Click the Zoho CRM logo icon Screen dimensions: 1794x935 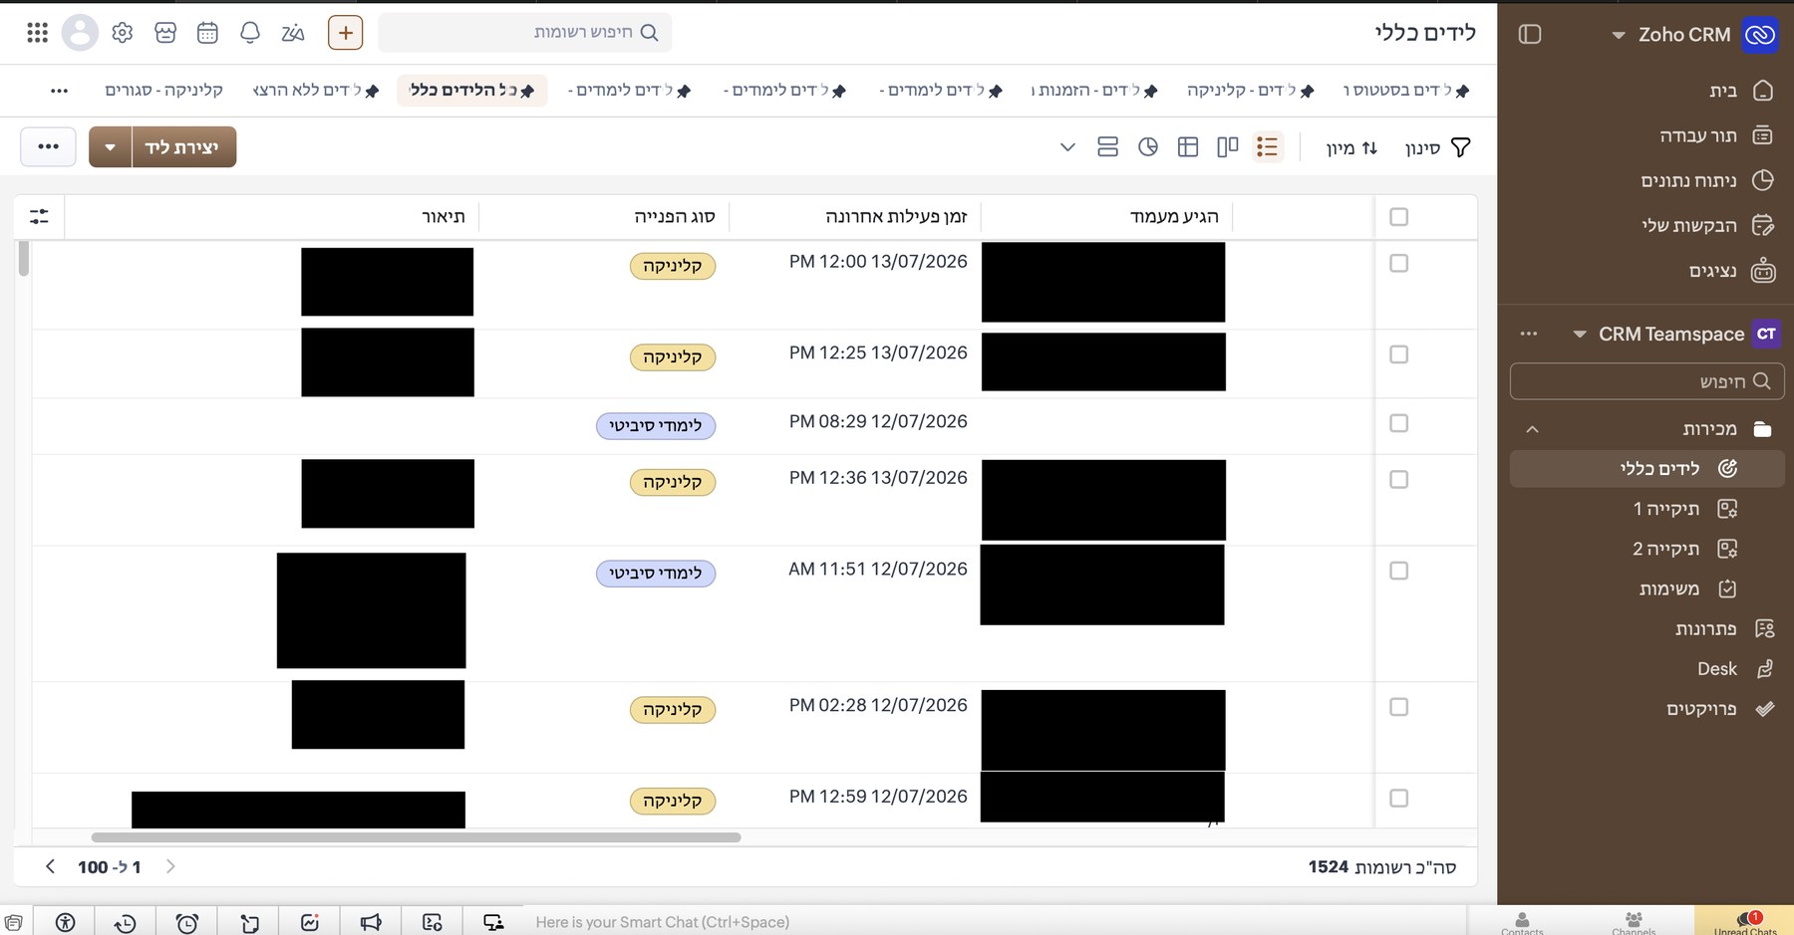1761,35
